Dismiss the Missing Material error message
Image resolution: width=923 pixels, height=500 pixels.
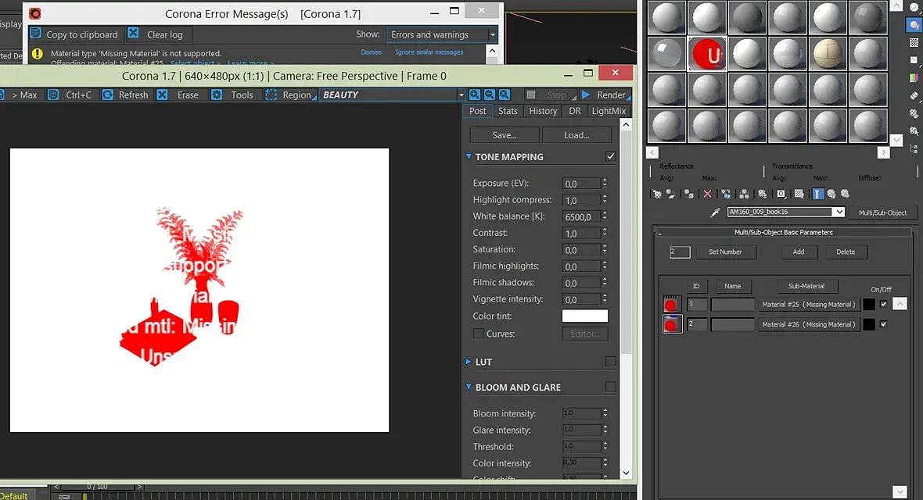tap(371, 52)
